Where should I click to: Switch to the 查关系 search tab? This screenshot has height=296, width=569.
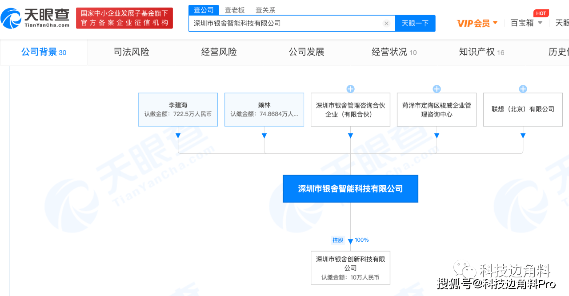[265, 10]
